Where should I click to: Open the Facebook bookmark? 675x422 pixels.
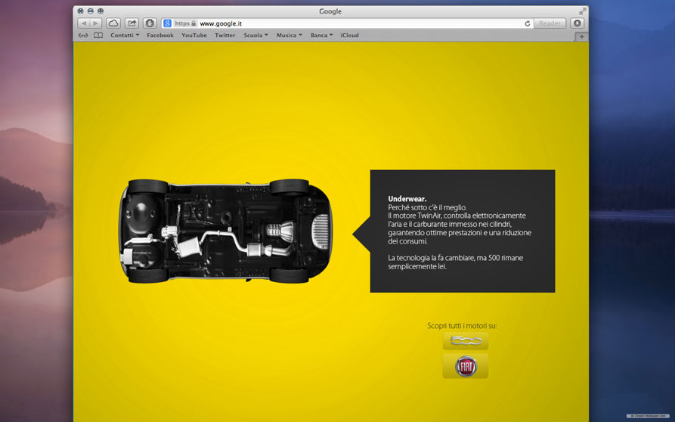pyautogui.click(x=159, y=36)
